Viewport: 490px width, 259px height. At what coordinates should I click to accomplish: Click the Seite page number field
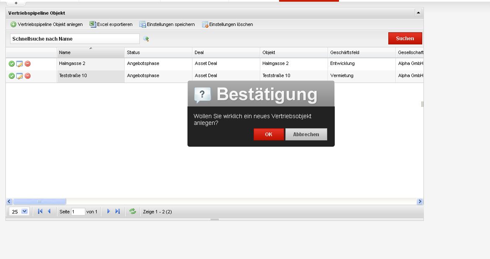point(78,212)
